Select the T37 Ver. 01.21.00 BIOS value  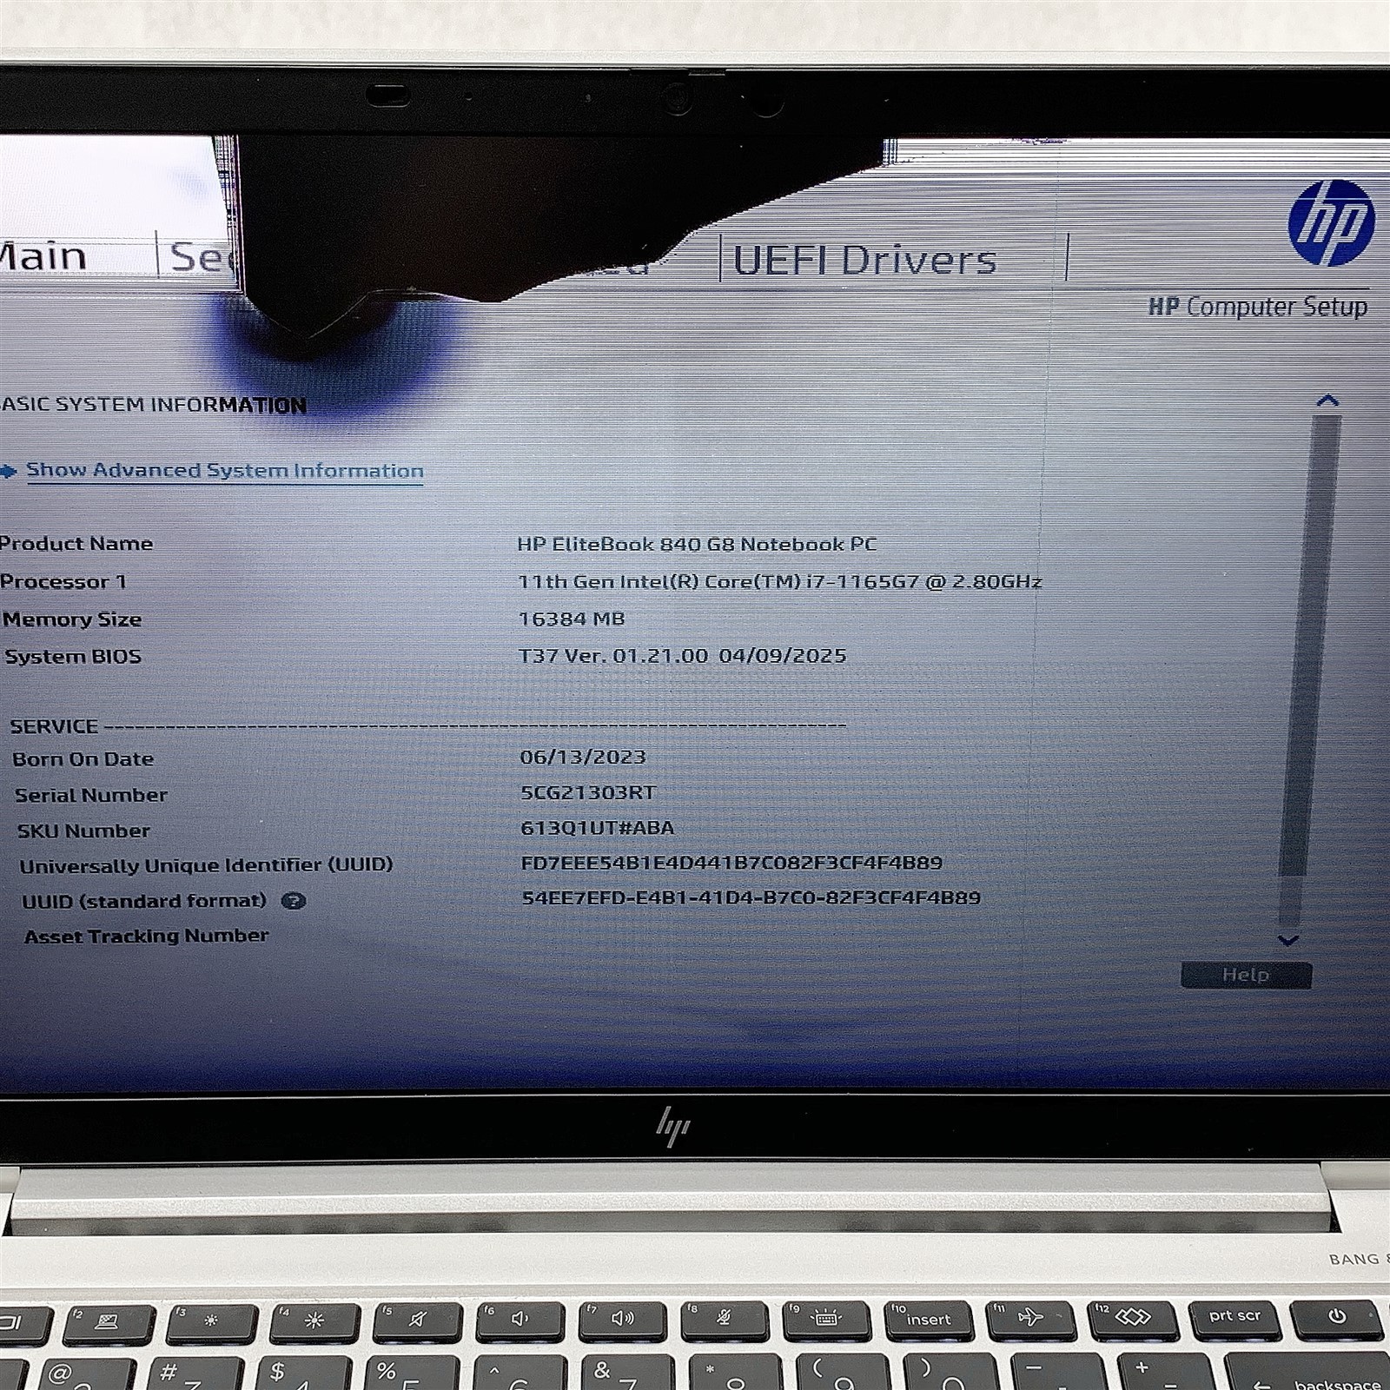click(682, 655)
